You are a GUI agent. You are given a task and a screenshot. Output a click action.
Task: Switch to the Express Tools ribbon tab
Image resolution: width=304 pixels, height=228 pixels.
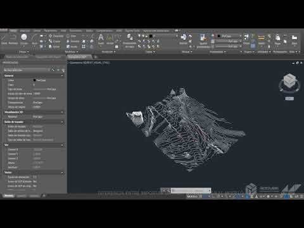[132, 31]
